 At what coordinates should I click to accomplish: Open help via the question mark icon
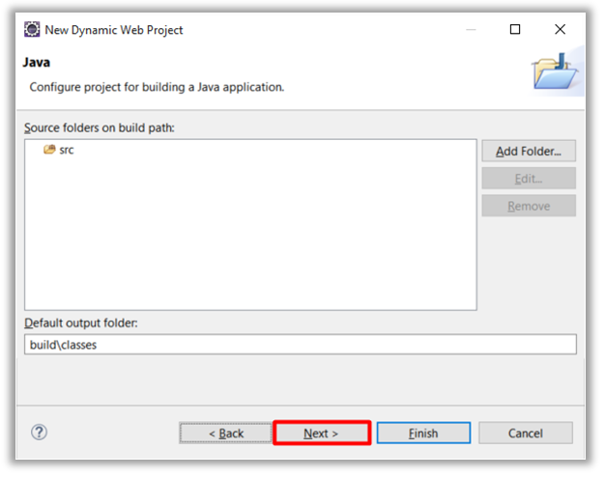[40, 433]
